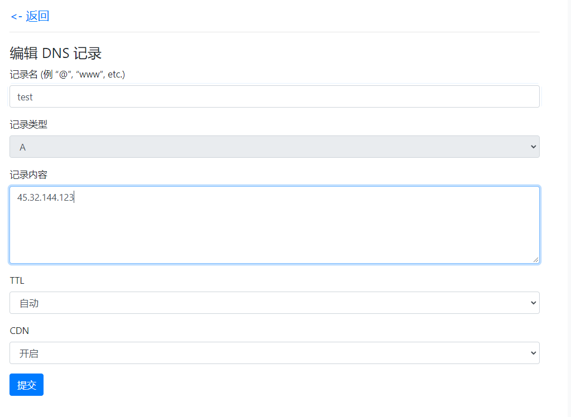
Task: Click the IP address 45.32.144.123 text
Action: (x=45, y=197)
